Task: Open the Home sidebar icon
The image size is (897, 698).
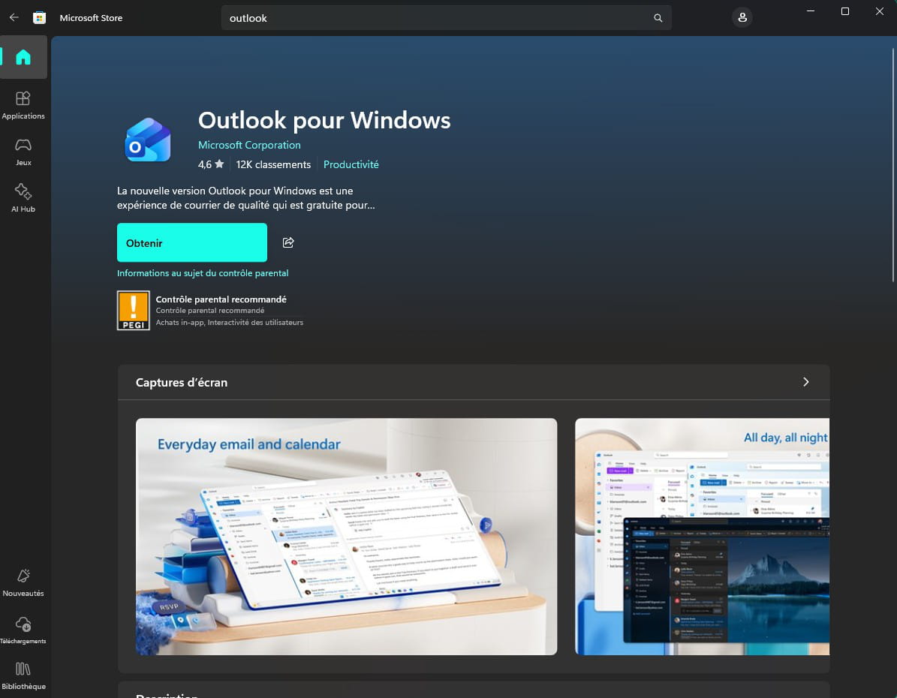Action: click(x=23, y=57)
